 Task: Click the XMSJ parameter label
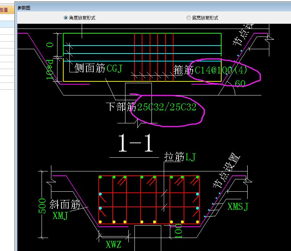pos(238,207)
